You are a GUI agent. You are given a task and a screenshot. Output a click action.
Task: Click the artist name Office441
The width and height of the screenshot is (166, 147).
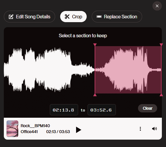29,132
